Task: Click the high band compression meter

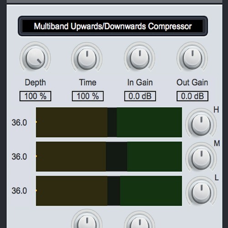Action: point(109,122)
